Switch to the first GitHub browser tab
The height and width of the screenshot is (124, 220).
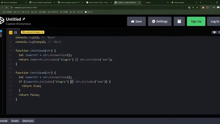pyautogui.click(x=42, y=2)
